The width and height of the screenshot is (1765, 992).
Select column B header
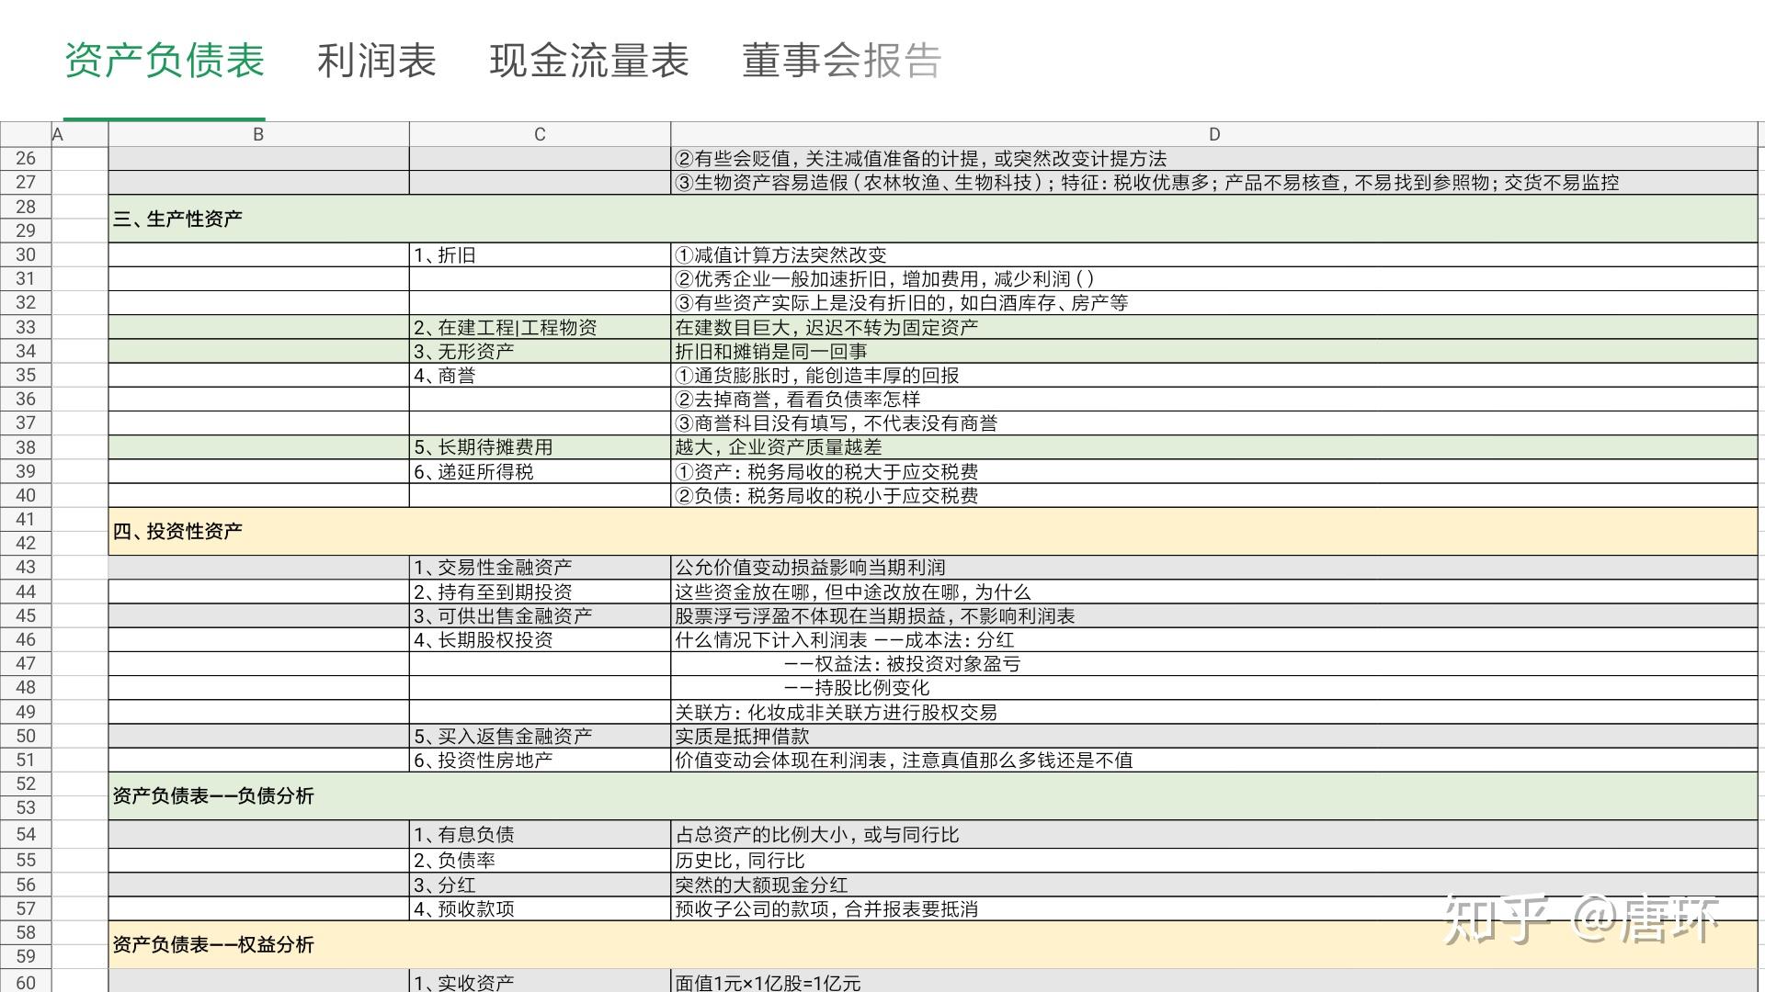258,134
